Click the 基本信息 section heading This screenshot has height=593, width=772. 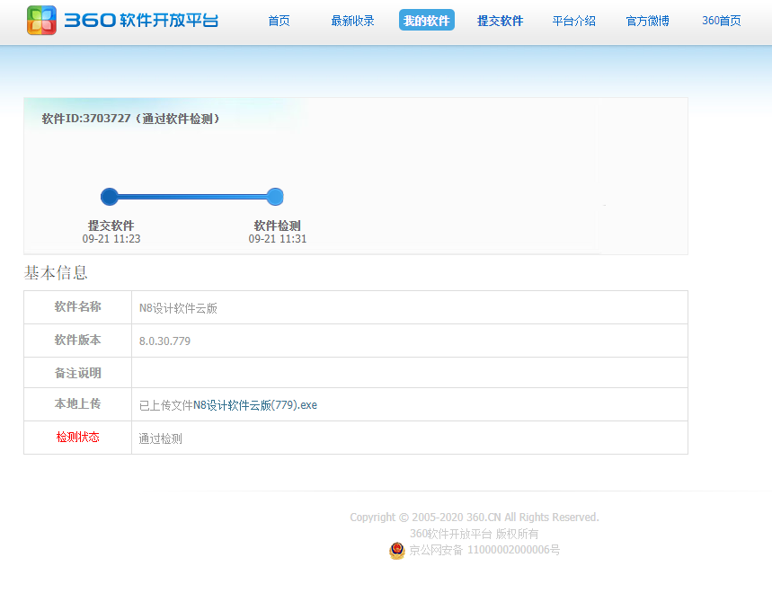pyautogui.click(x=56, y=272)
